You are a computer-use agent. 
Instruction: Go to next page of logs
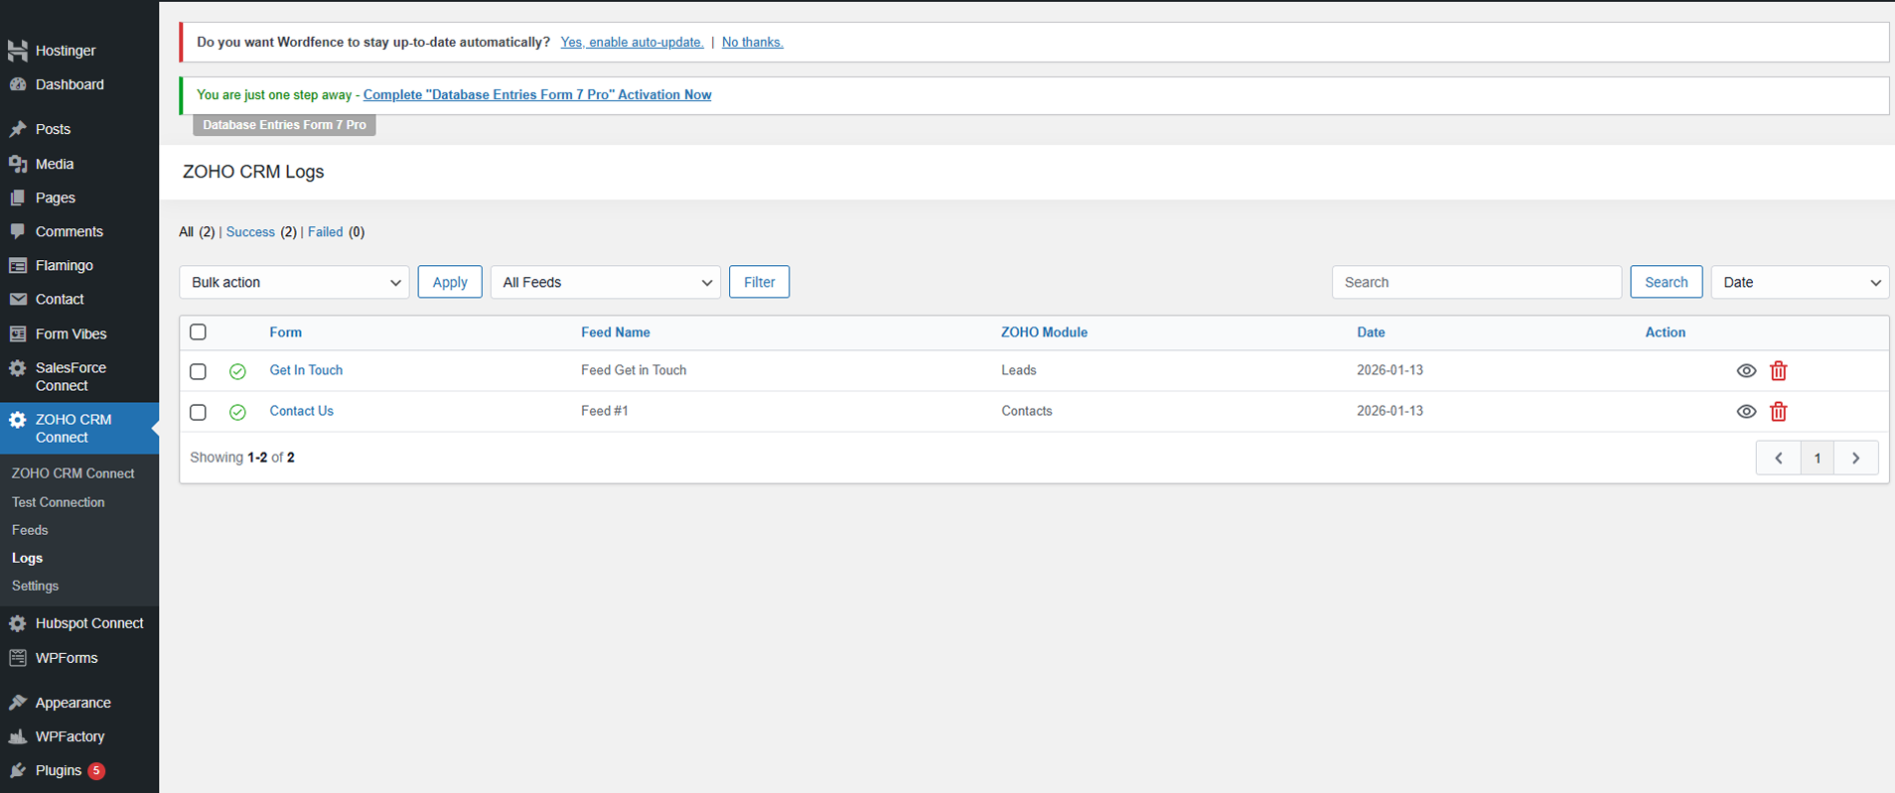click(1856, 458)
